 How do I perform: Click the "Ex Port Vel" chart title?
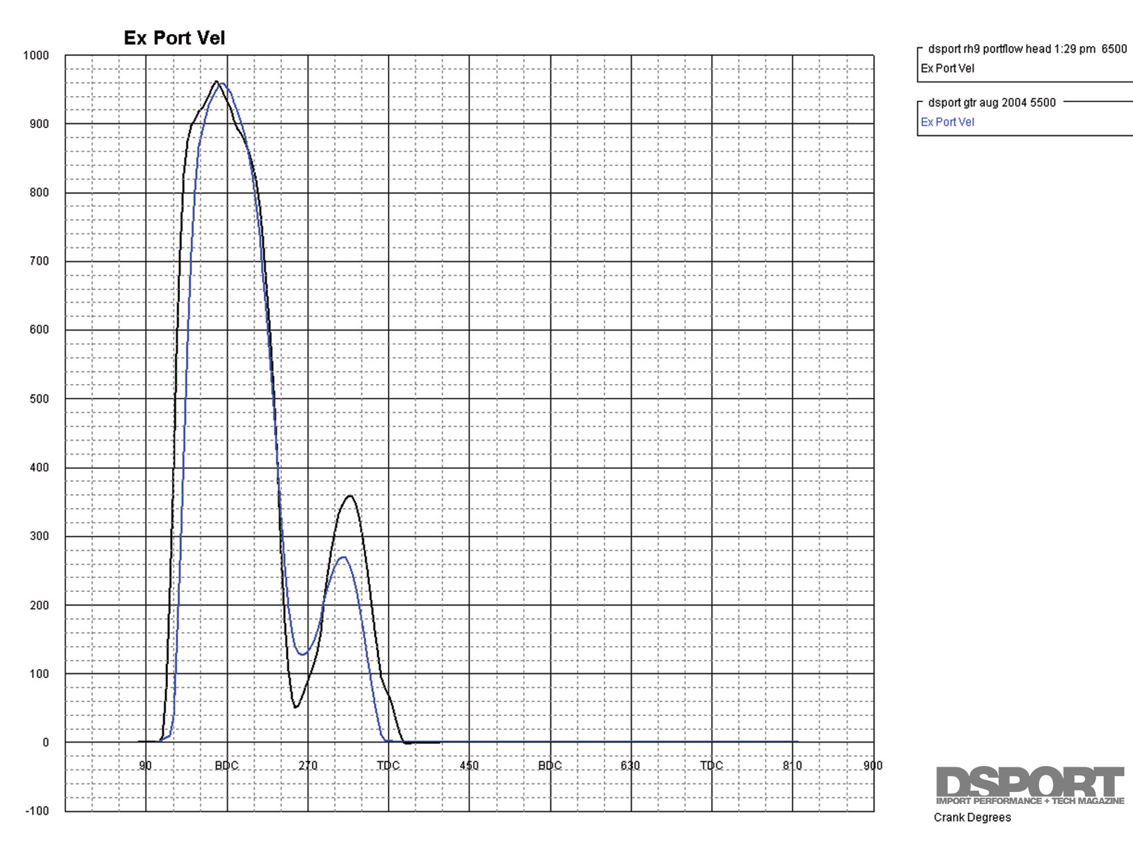coord(175,38)
